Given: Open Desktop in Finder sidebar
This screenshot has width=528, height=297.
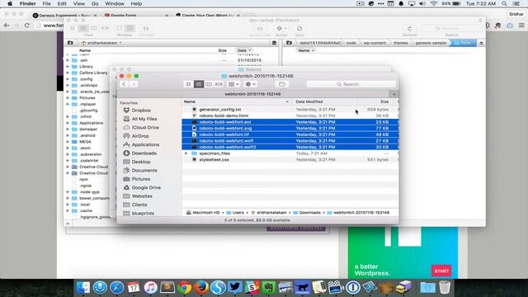Looking at the screenshot, I should click(x=141, y=162).
